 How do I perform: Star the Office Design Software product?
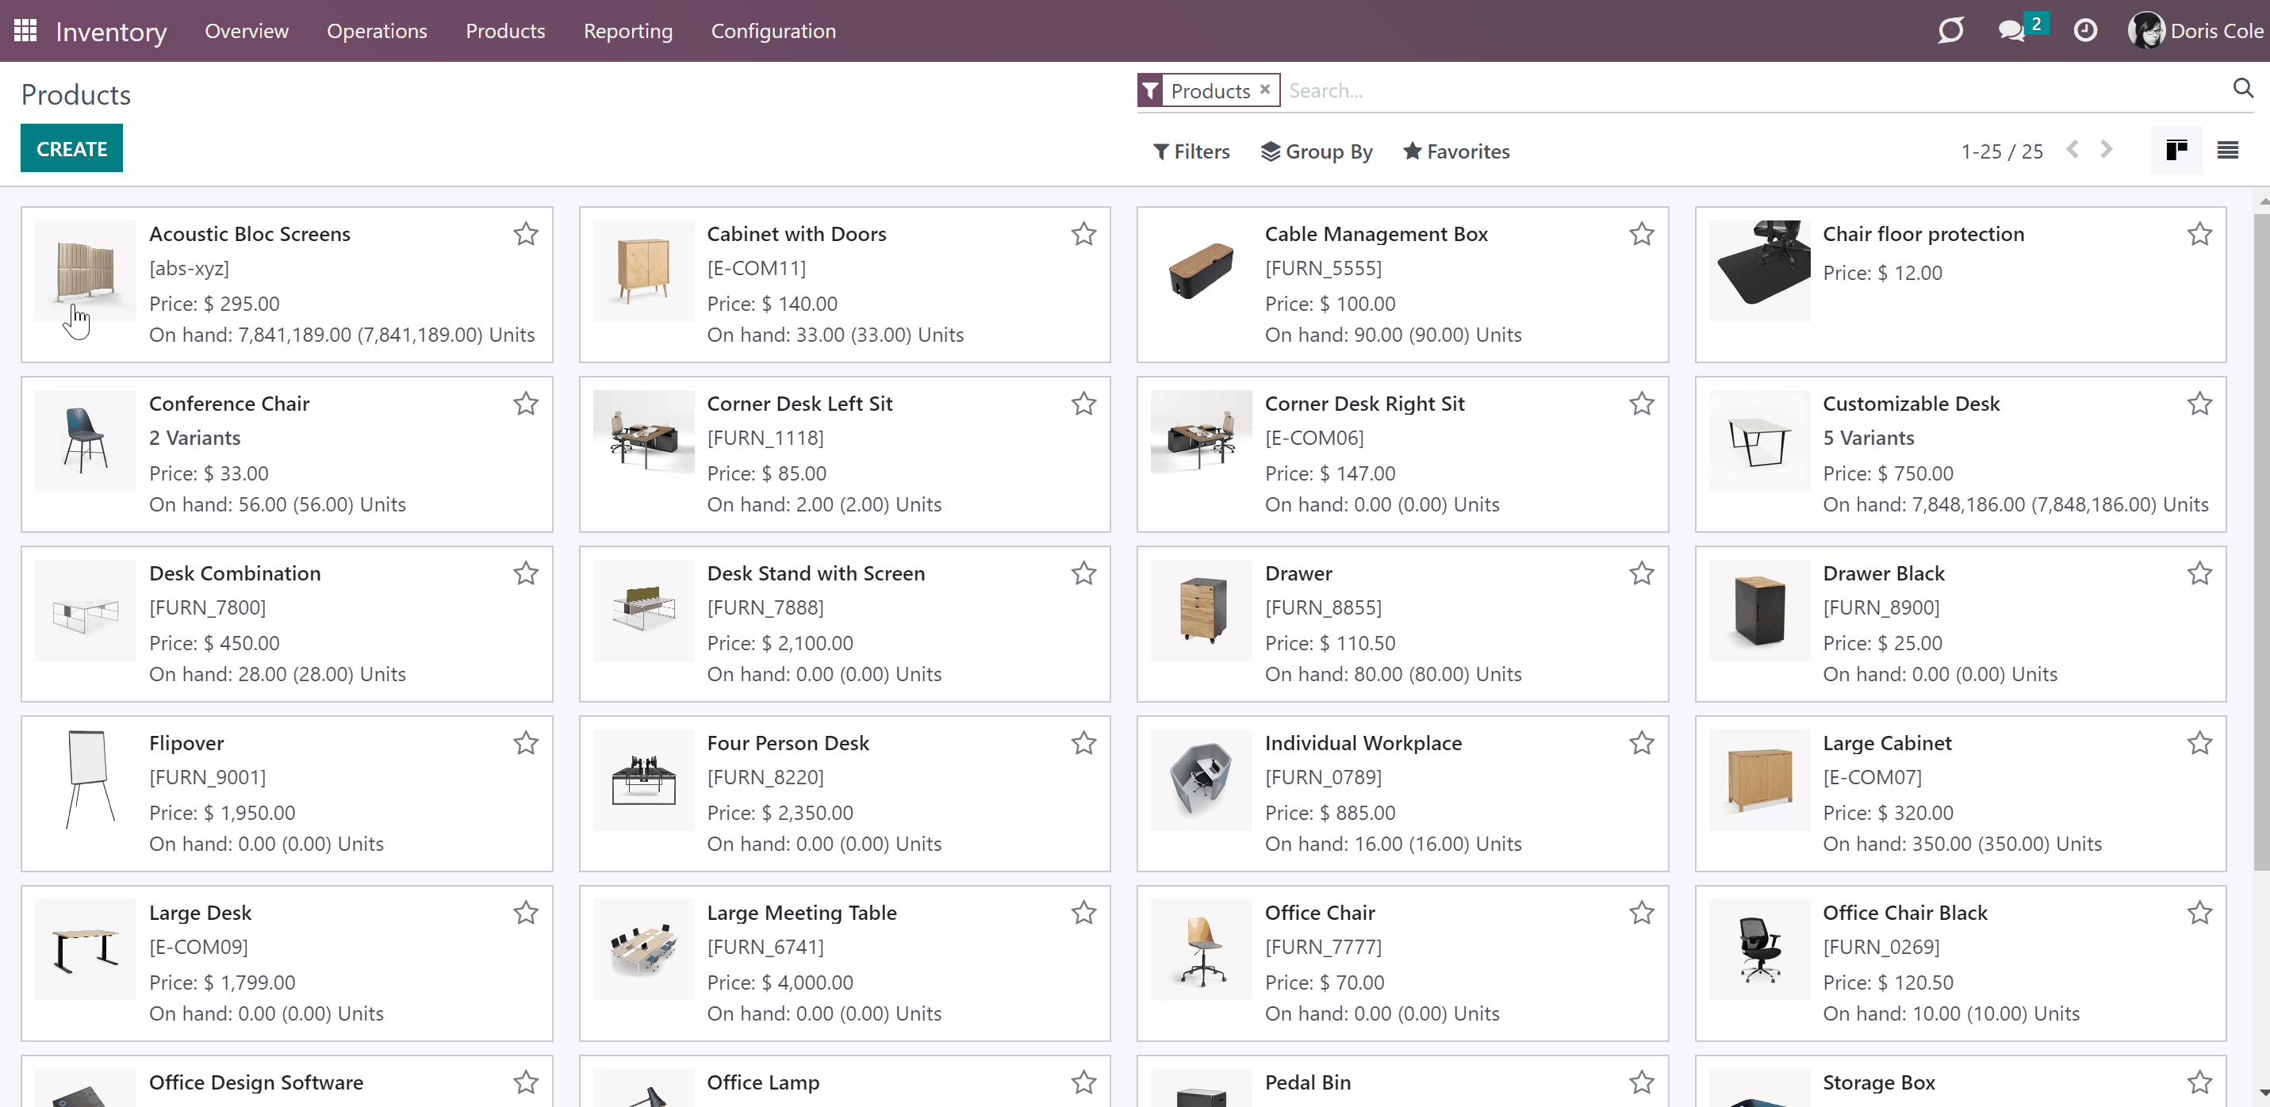[x=526, y=1082]
